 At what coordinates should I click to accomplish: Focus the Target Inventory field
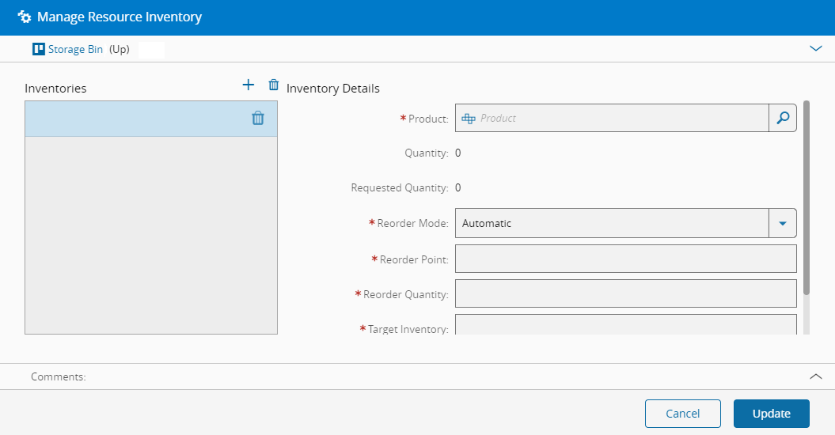click(x=625, y=325)
